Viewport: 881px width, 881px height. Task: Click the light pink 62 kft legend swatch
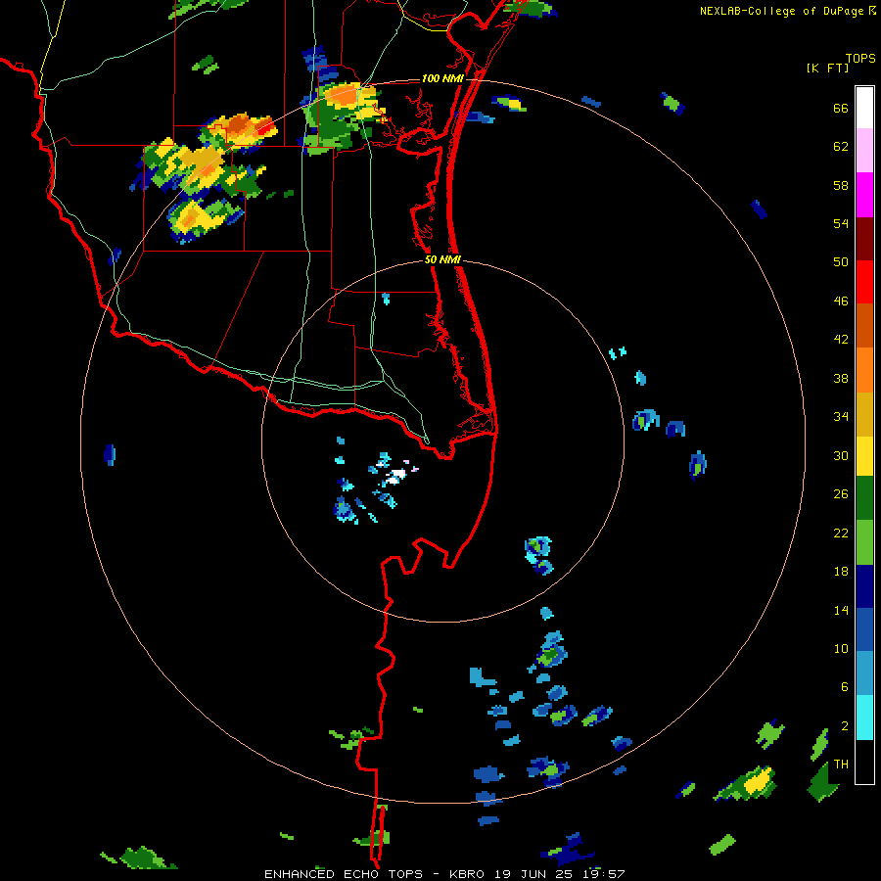(x=864, y=150)
